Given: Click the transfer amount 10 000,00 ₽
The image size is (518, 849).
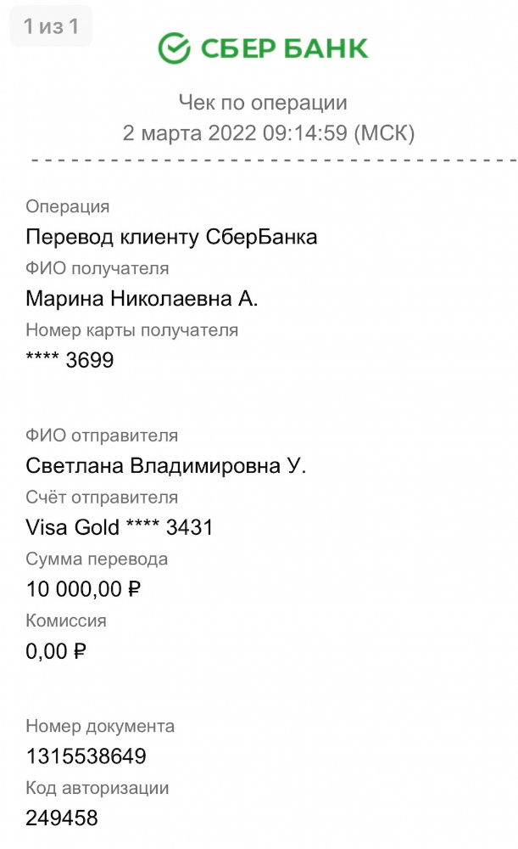Looking at the screenshot, I should [83, 589].
